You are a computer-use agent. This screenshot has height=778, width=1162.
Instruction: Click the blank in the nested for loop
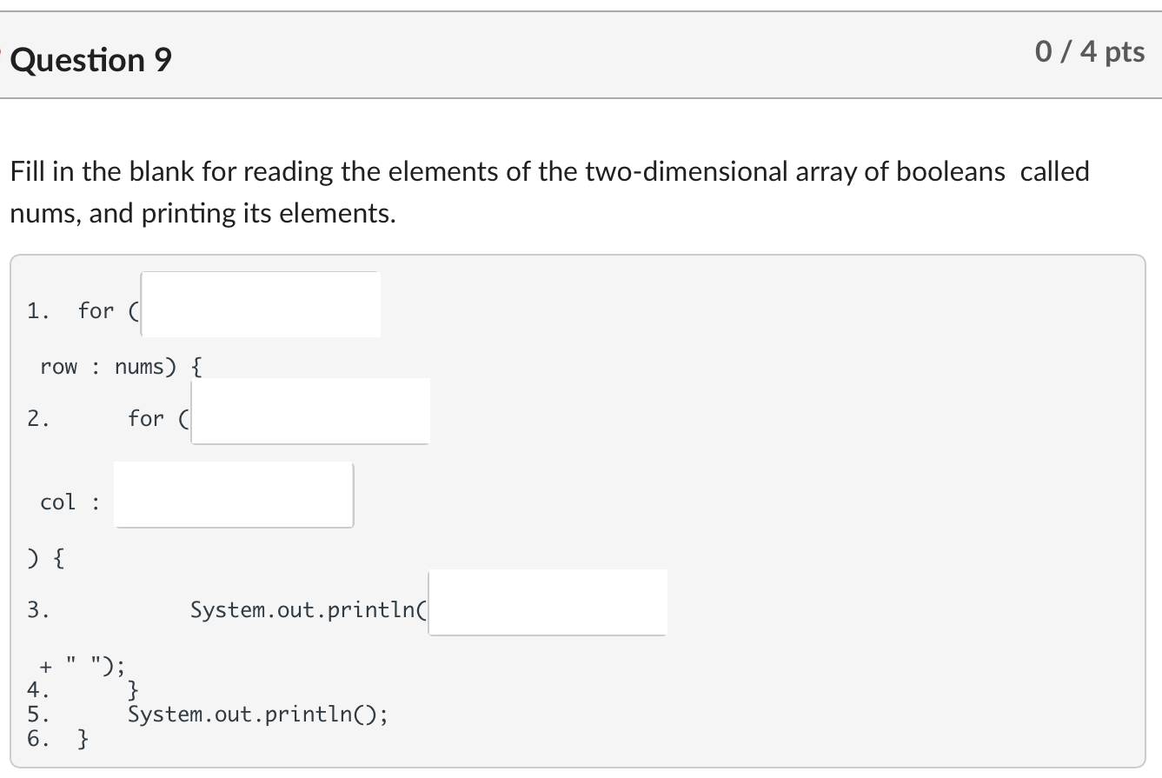pyautogui.click(x=309, y=410)
